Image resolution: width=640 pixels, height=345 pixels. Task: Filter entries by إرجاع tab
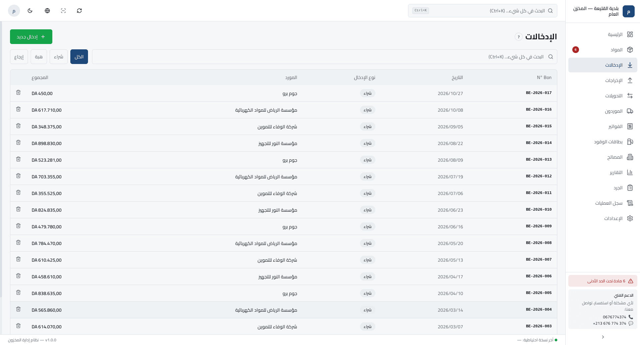coord(19,57)
